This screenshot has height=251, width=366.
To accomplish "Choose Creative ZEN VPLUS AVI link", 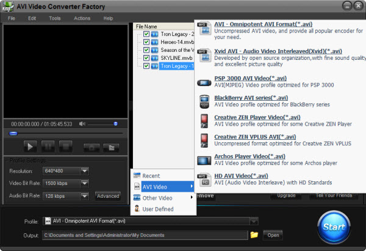I will coord(255,137).
